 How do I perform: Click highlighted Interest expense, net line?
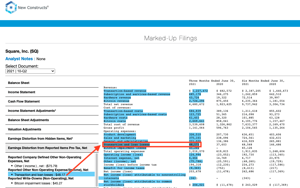coord(122,158)
